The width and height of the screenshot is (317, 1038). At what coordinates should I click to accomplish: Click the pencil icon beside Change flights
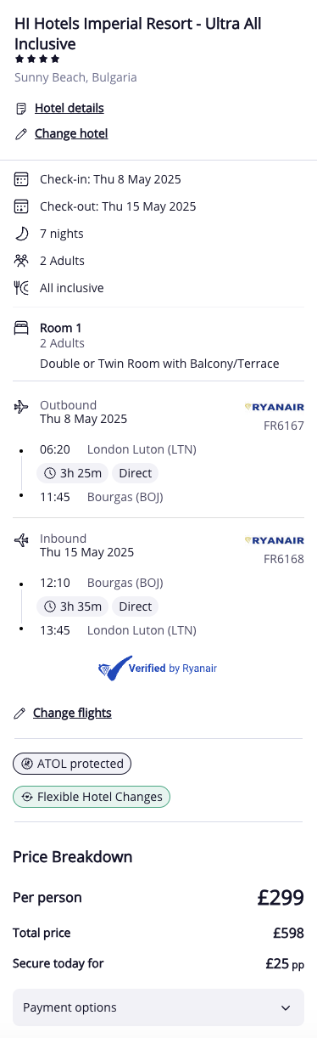click(x=20, y=714)
